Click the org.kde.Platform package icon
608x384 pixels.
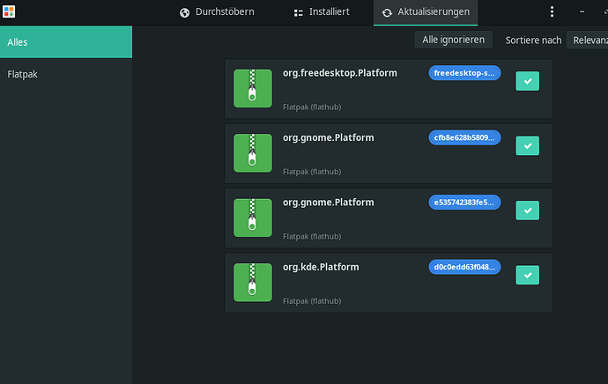(x=252, y=283)
